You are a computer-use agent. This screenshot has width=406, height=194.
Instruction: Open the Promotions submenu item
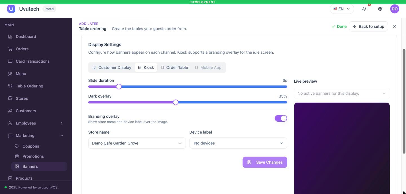click(x=39, y=156)
